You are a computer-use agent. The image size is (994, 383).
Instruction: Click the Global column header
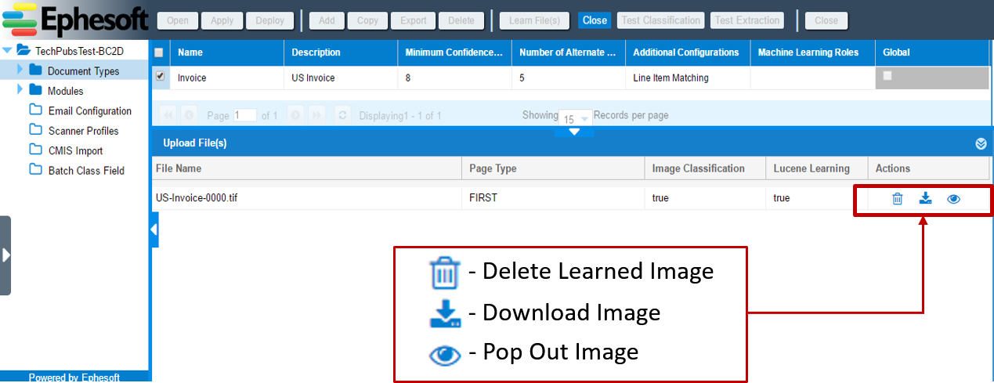click(x=931, y=52)
